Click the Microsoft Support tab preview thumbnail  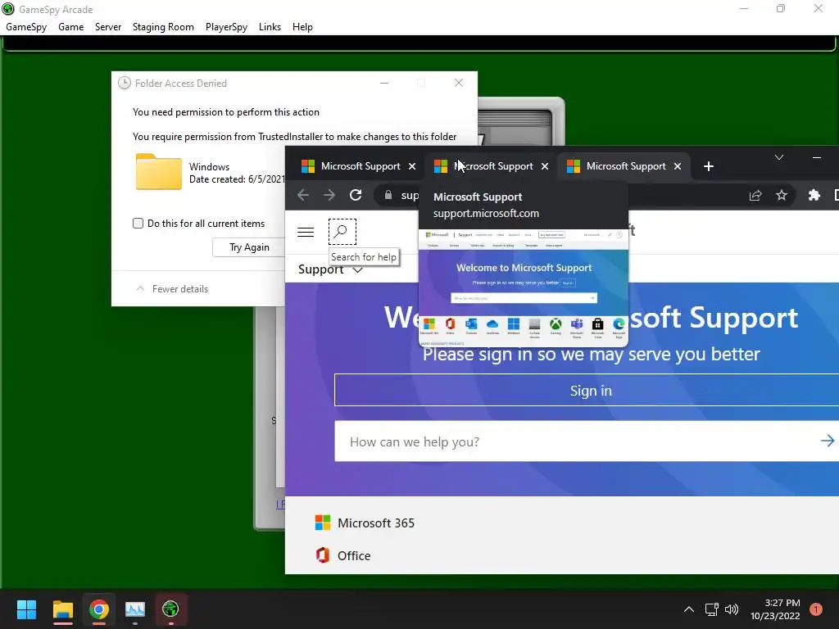[524, 287]
